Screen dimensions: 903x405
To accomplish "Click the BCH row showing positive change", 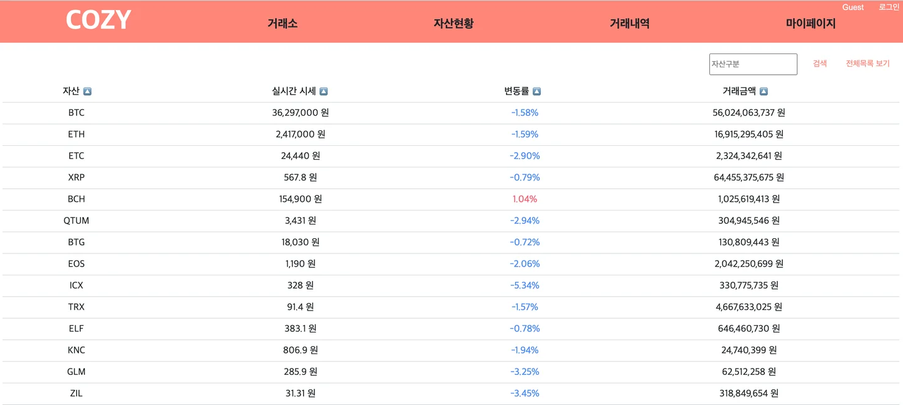I will coord(76,199).
